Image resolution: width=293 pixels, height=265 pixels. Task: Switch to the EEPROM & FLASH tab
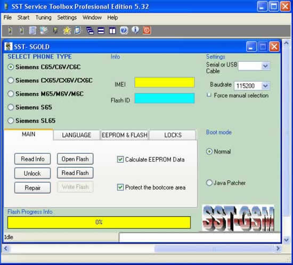point(125,135)
